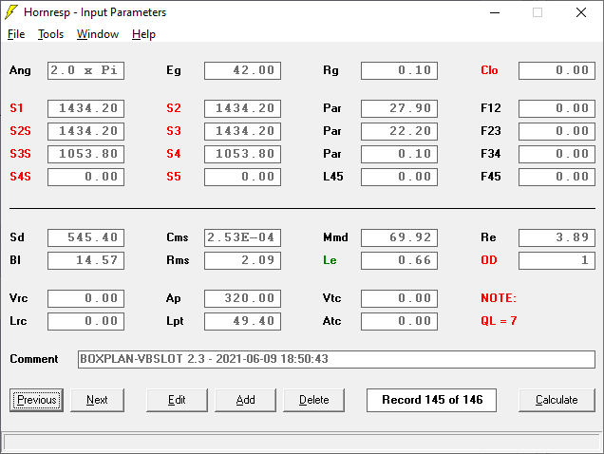Click the Comment text field
Image resolution: width=604 pixels, height=454 pixels.
point(336,359)
